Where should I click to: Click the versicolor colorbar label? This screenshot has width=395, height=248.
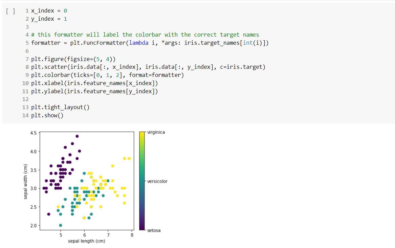[157, 182]
